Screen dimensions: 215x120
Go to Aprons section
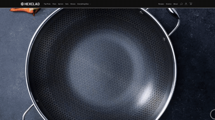pos(60,4)
